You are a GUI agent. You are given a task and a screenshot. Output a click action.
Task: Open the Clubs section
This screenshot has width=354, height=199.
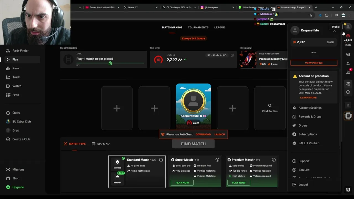(16, 113)
